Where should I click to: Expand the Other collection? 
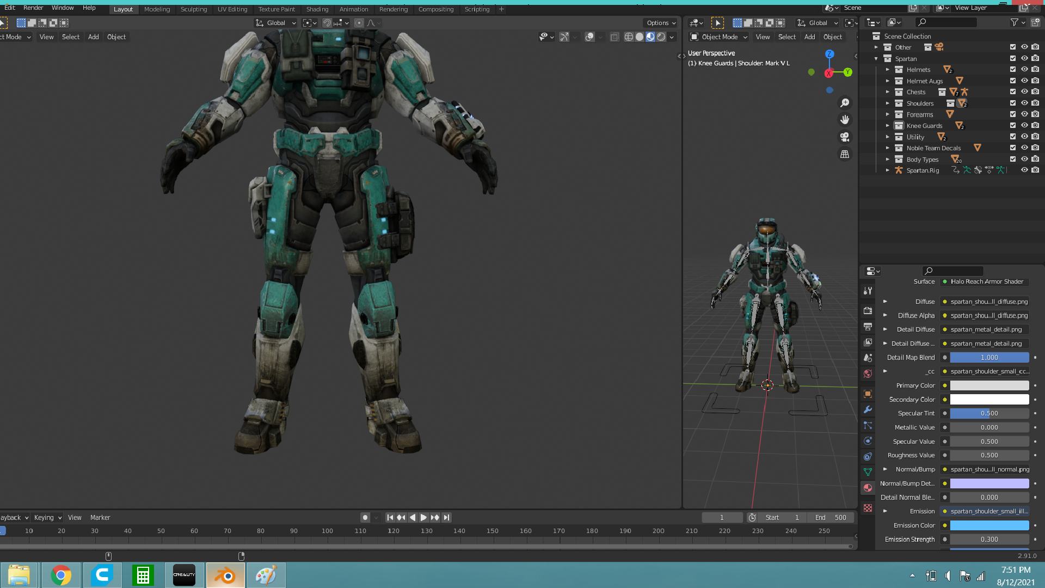[x=876, y=47]
